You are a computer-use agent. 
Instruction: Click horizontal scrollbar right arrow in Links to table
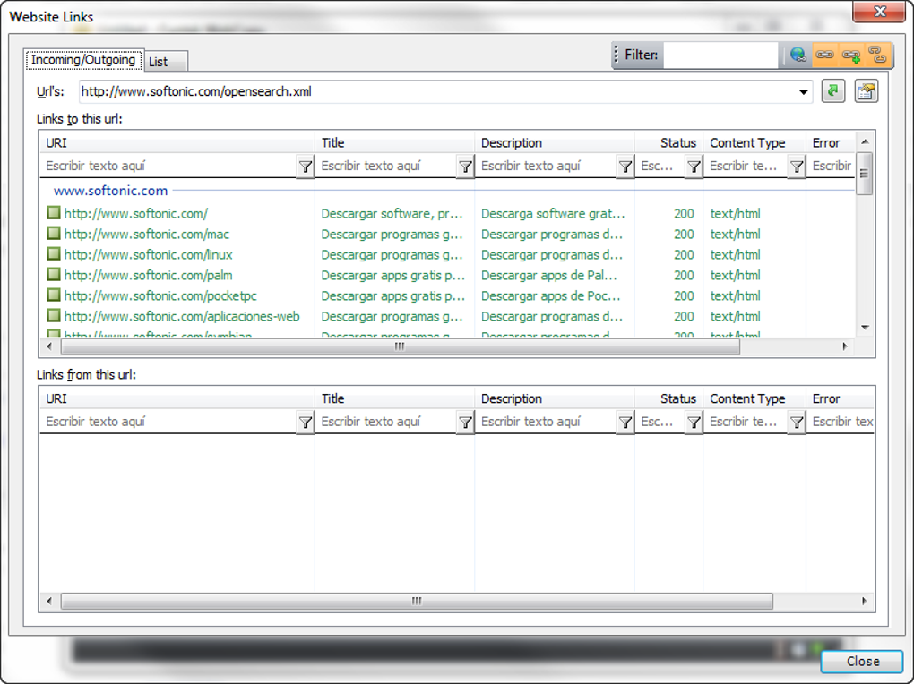click(845, 346)
